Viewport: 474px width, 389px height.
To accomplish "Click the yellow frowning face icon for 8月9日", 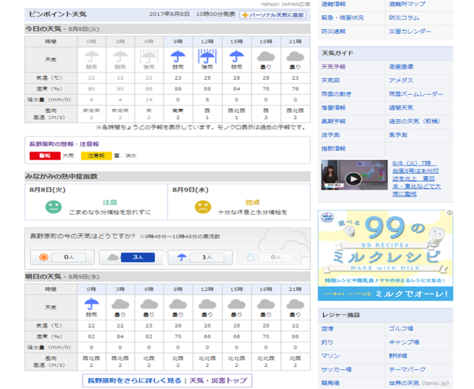I will coord(203,207).
